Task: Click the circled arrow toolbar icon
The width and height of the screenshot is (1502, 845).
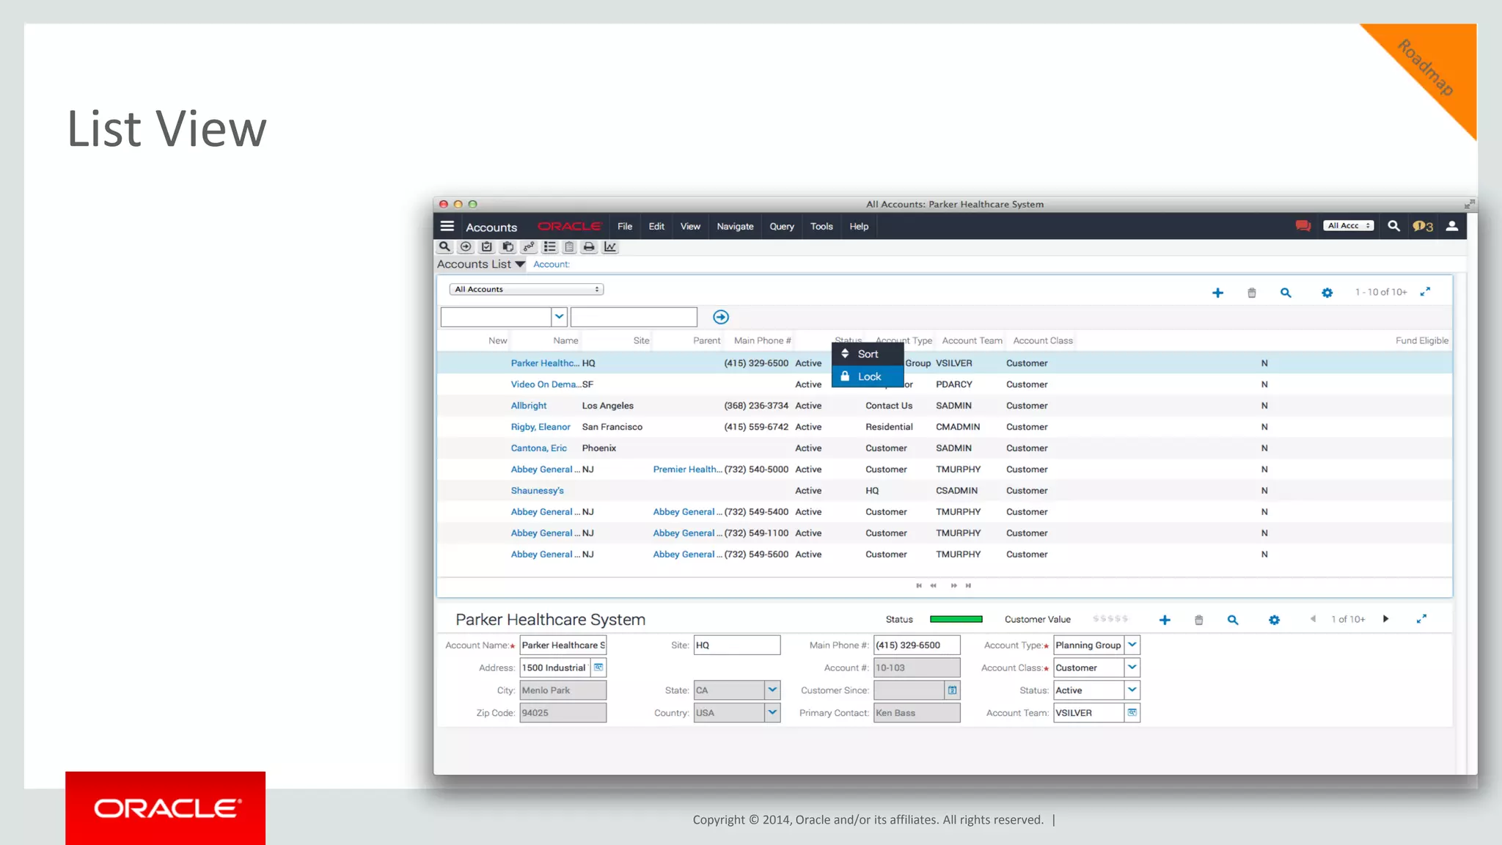Action: click(466, 247)
